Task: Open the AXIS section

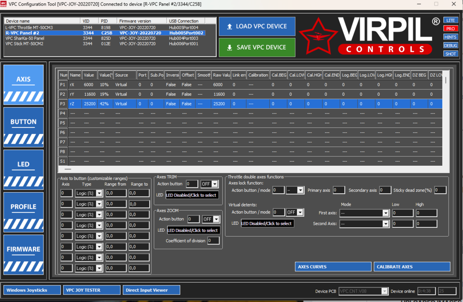Action: [24, 85]
